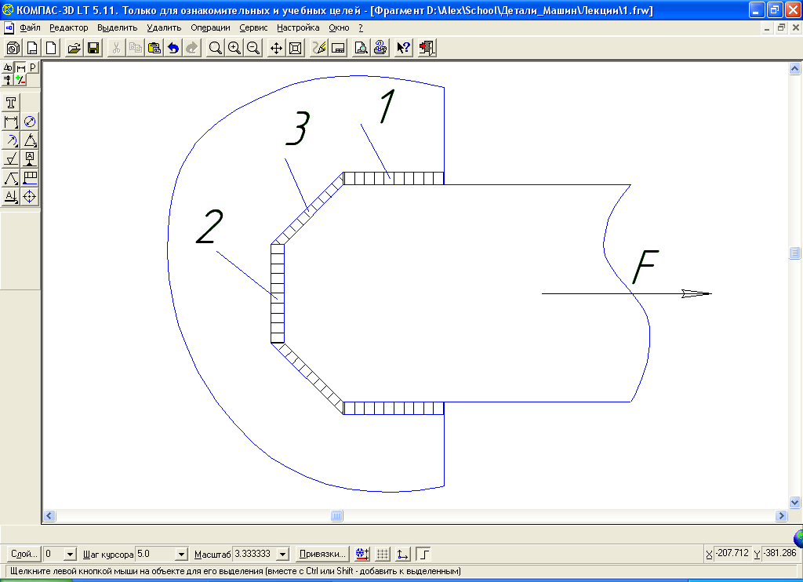This screenshot has height=582, width=803.
Task: Undo the last action with blue arrow
Action: tap(173, 48)
